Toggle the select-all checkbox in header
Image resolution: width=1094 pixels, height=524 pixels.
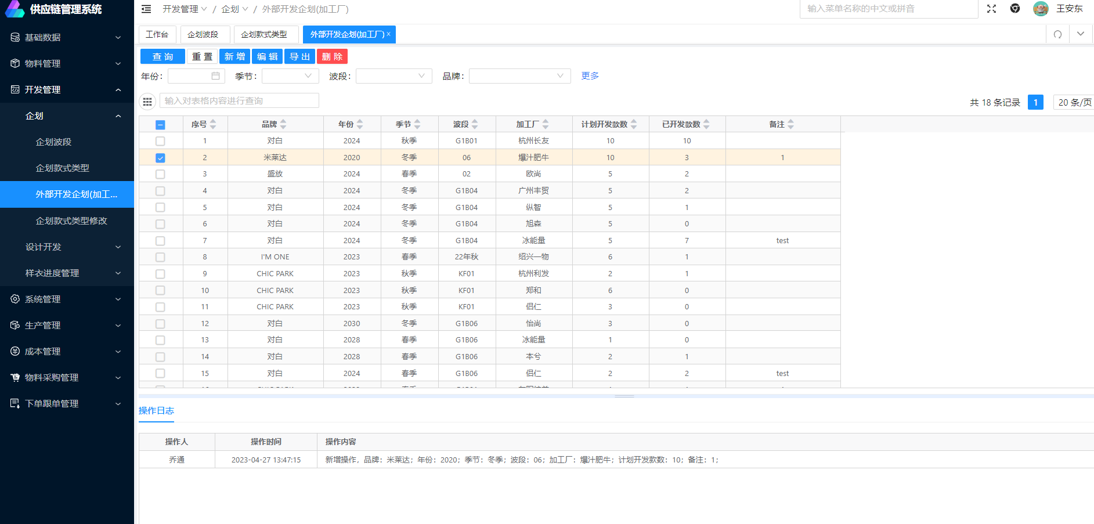[x=161, y=125]
